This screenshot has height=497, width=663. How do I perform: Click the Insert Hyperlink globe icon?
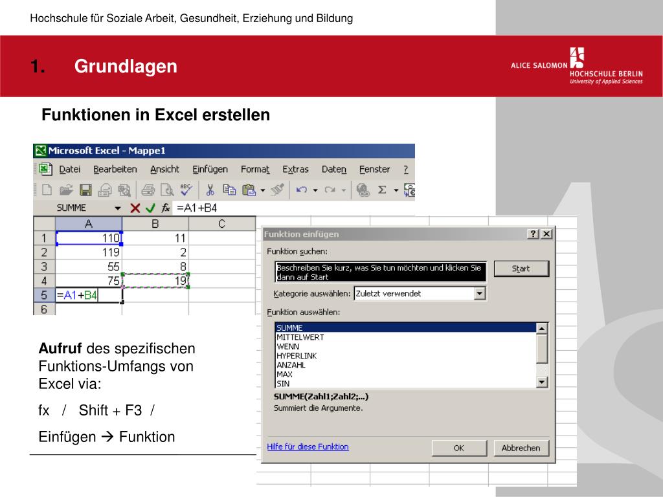pyautogui.click(x=363, y=190)
